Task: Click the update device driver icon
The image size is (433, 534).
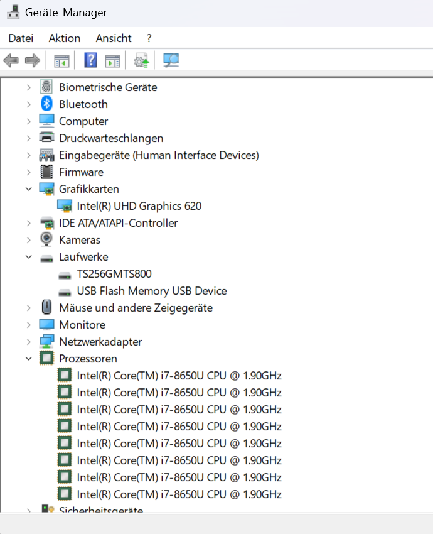Action: coord(141,60)
